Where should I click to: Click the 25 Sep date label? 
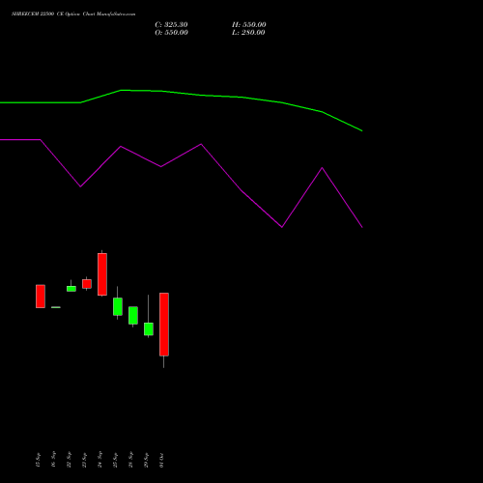(x=115, y=460)
